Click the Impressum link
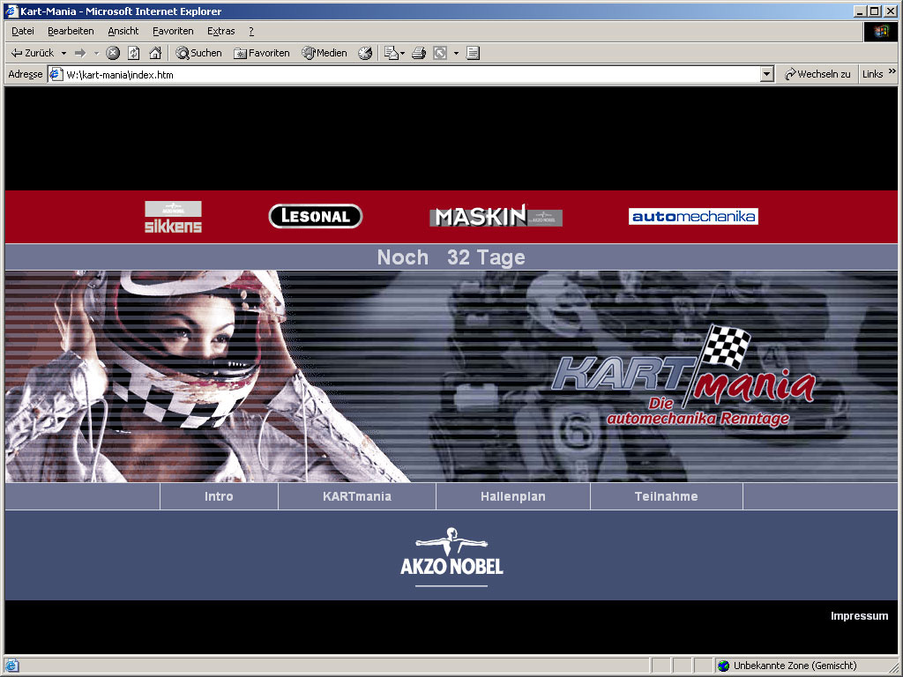Viewport: 903px width, 677px height. pos(859,616)
